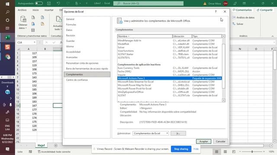Select Accesibilidad options category
This screenshot has width=277, height=155.
(73, 52)
